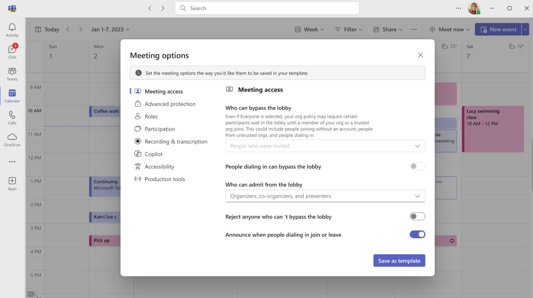Toggle Reject anyone who can't bypass lobby
533x298 pixels.
[x=417, y=217]
